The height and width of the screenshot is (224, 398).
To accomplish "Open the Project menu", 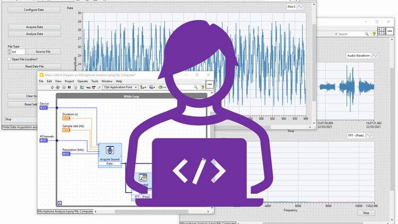I will (x=70, y=81).
